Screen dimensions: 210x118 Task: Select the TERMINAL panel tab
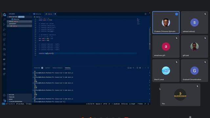(x=68, y=68)
